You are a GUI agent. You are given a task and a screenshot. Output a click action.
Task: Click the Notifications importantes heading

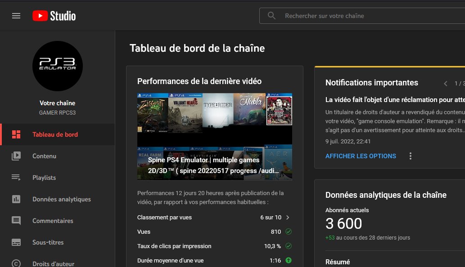(371, 83)
